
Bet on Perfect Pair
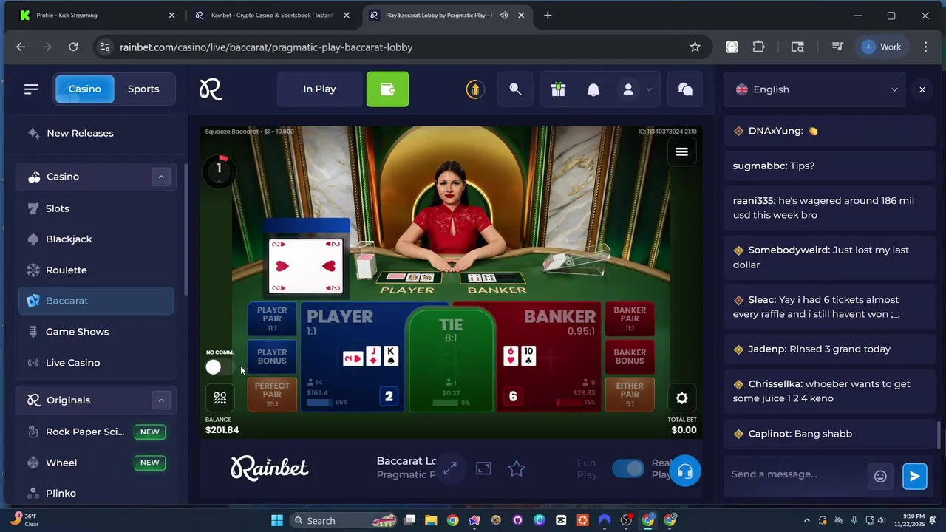[x=272, y=395]
